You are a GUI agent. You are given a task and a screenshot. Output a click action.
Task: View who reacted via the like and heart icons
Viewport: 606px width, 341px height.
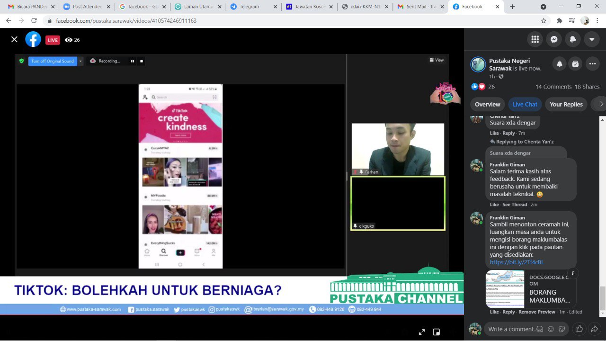click(478, 87)
